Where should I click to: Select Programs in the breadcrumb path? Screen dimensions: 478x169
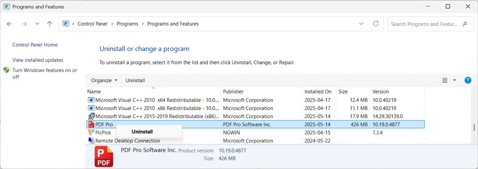(x=127, y=24)
